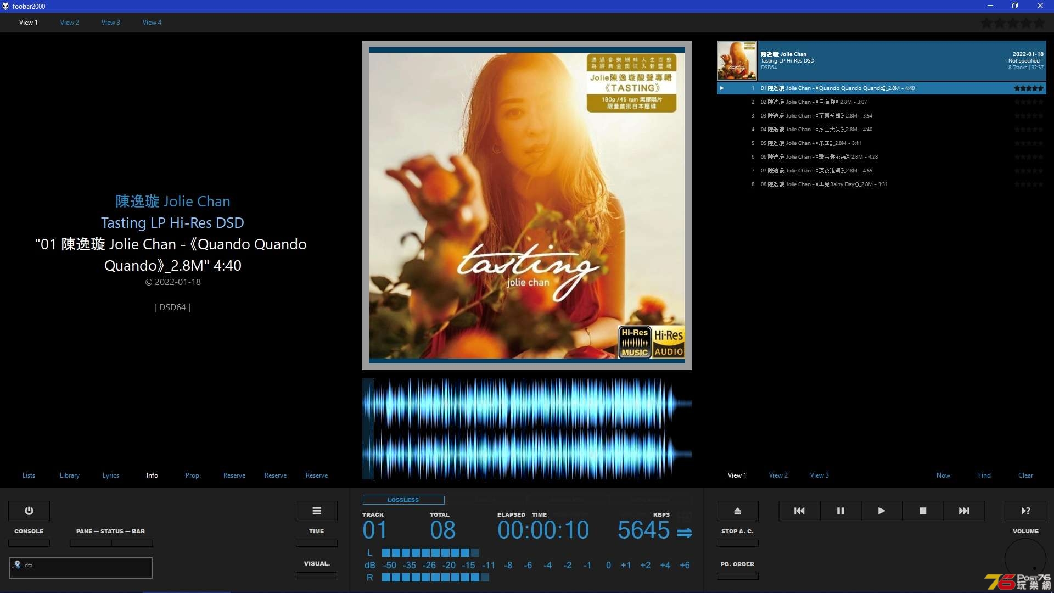Click the elapsed time display 00:00:10

pos(543,530)
